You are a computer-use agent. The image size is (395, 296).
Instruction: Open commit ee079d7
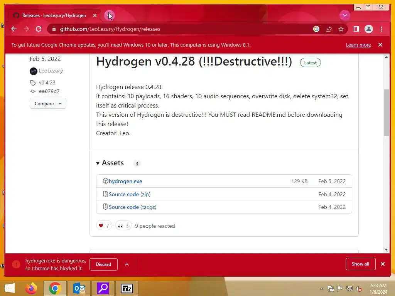tap(49, 91)
